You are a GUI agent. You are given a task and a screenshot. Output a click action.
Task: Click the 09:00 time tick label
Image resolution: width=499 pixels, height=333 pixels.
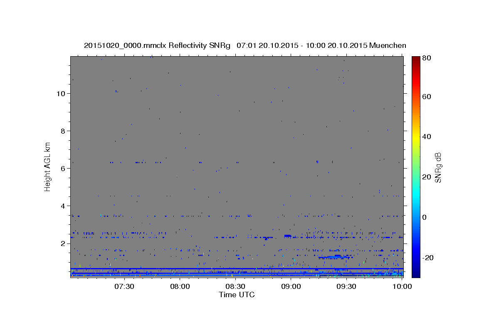click(x=291, y=286)
